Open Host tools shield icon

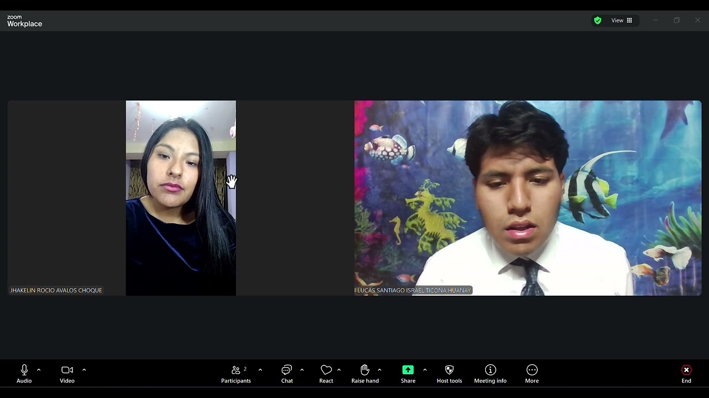coord(449,370)
